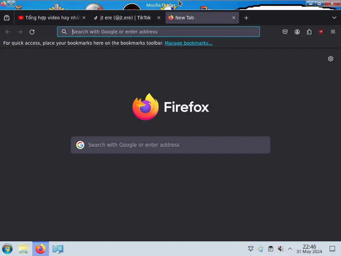
Task: Reload the current page
Action: 32,32
